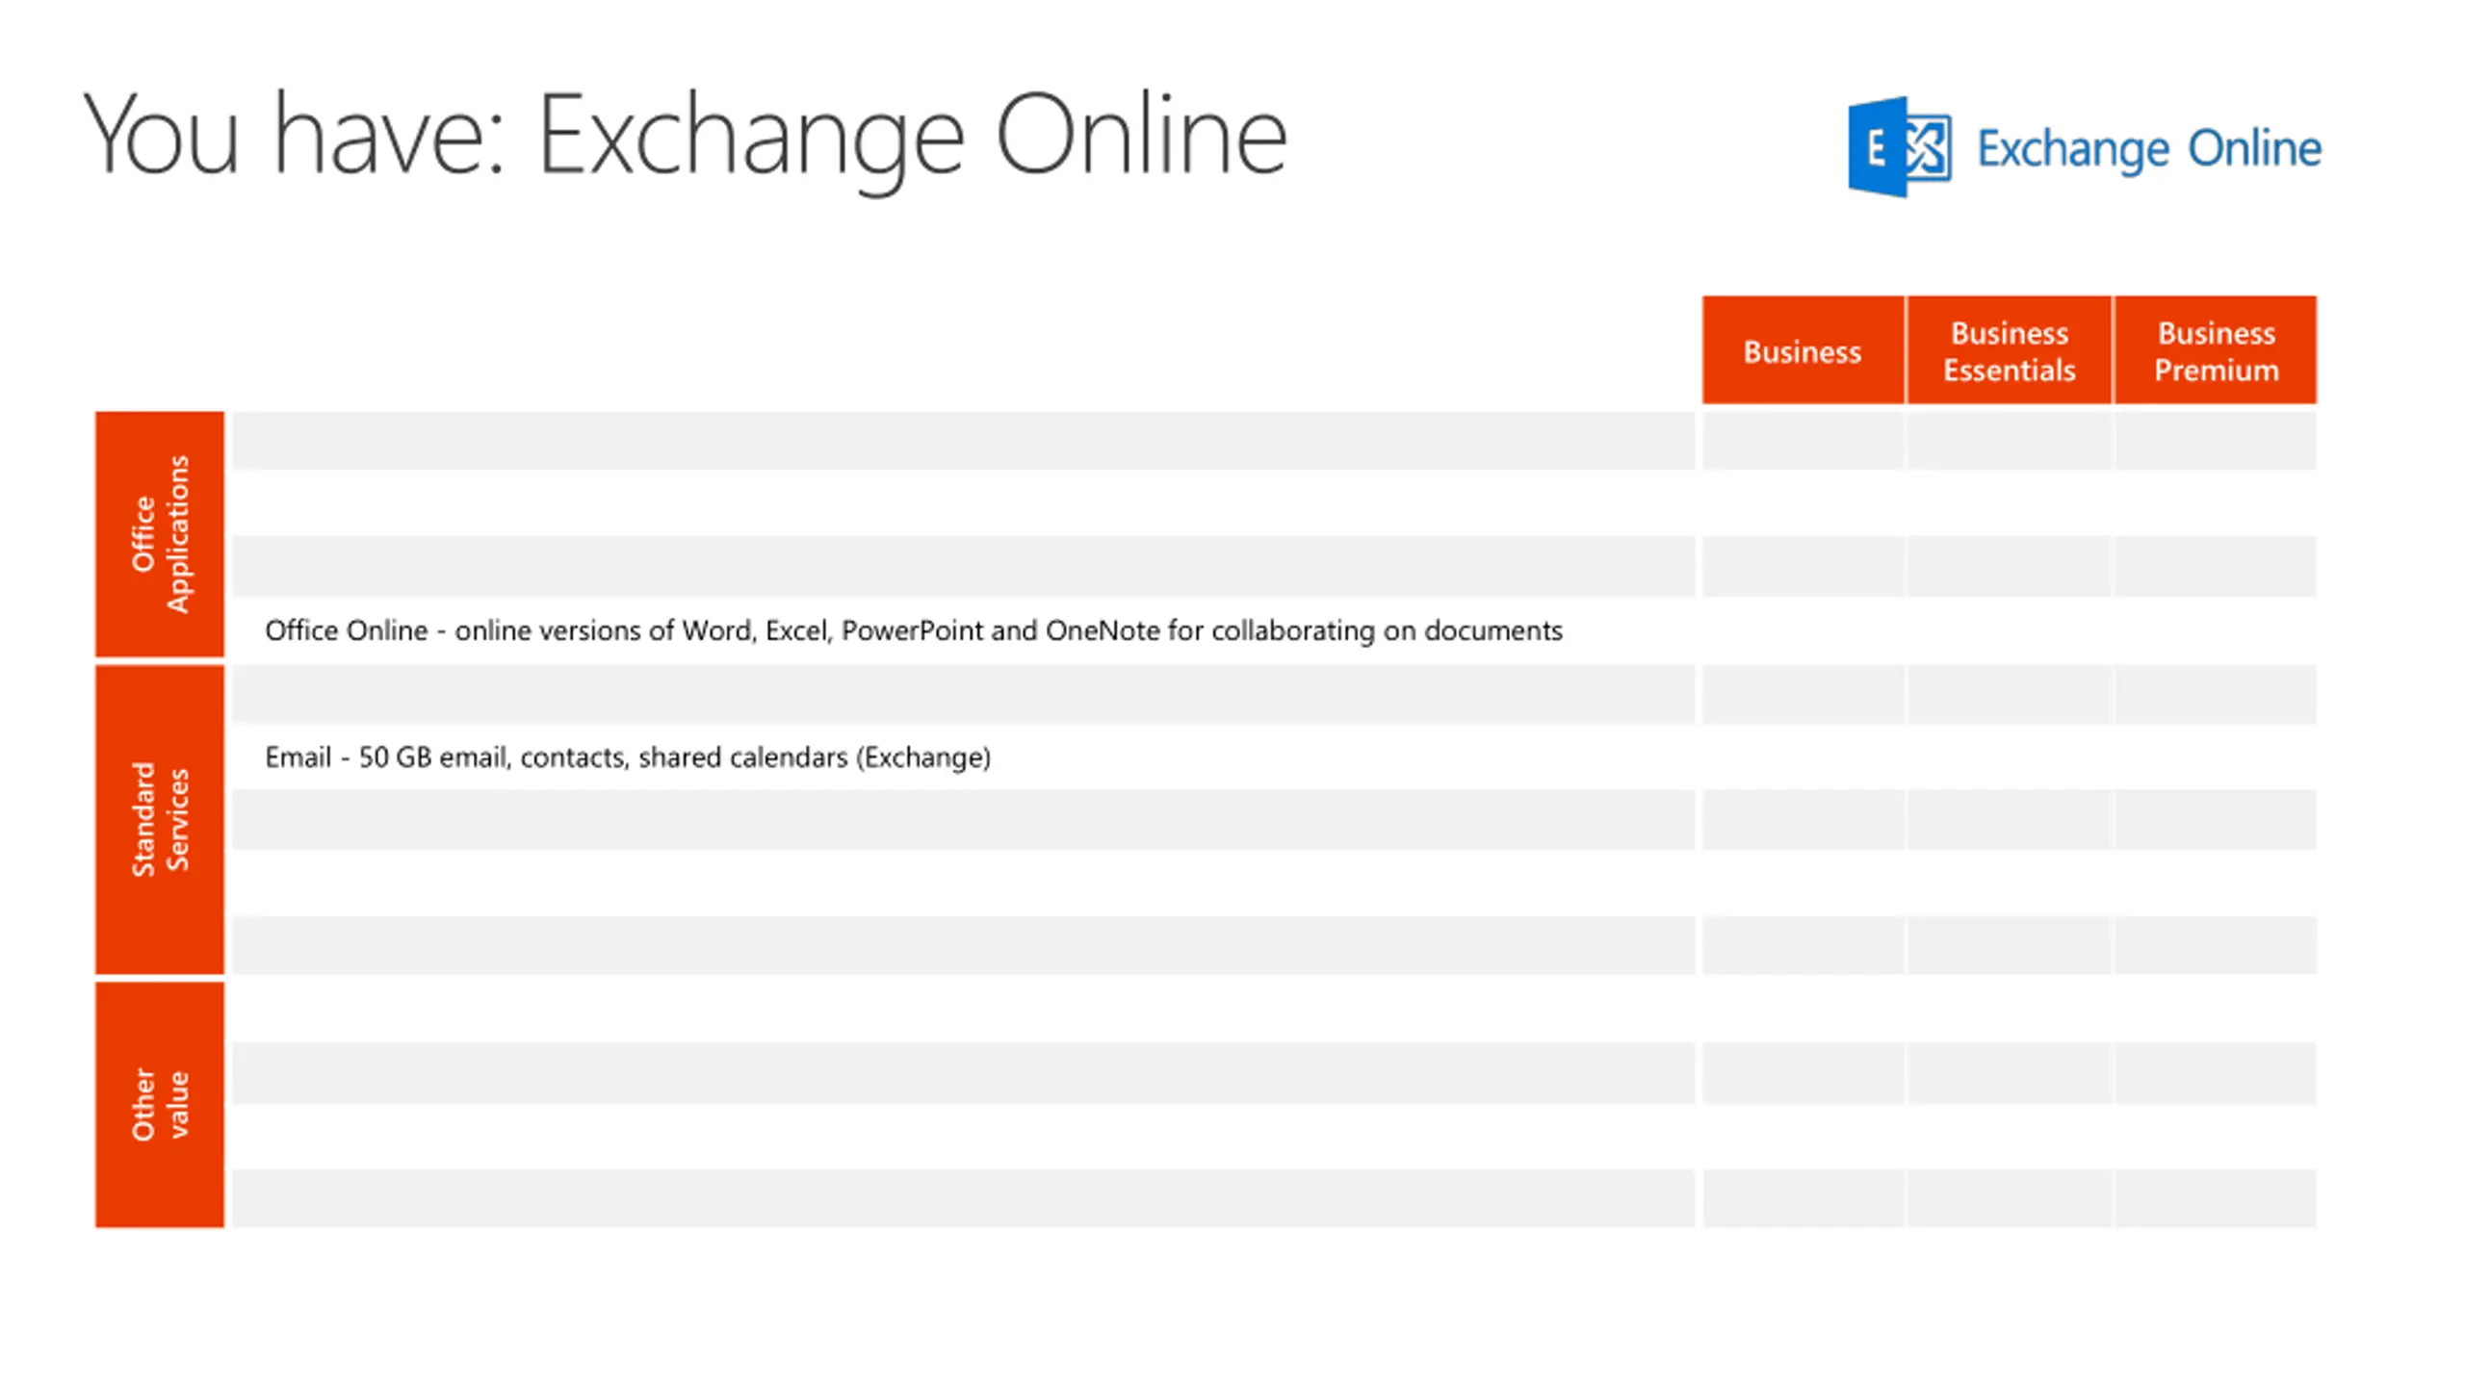This screenshot has height=1386, width=2465.
Task: Click the Office Applications category label
Action: click(x=160, y=534)
